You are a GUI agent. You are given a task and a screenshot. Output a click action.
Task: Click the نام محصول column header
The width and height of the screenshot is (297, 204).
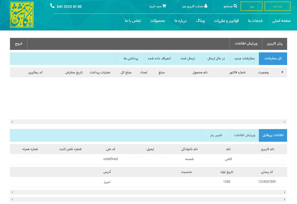[x=200, y=73]
